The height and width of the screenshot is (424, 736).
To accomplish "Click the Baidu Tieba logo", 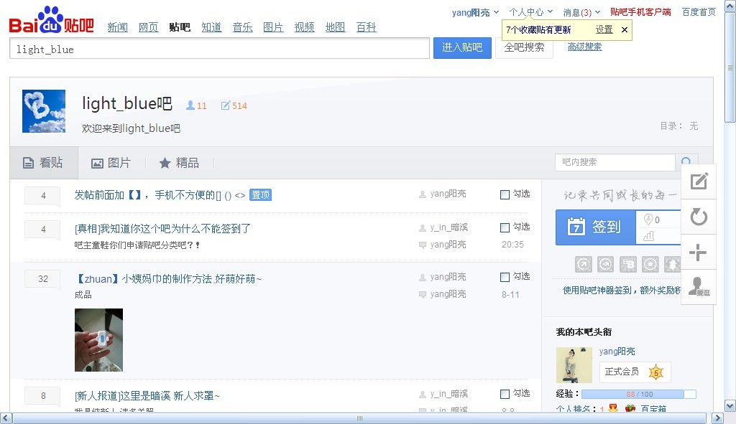I will [51, 20].
